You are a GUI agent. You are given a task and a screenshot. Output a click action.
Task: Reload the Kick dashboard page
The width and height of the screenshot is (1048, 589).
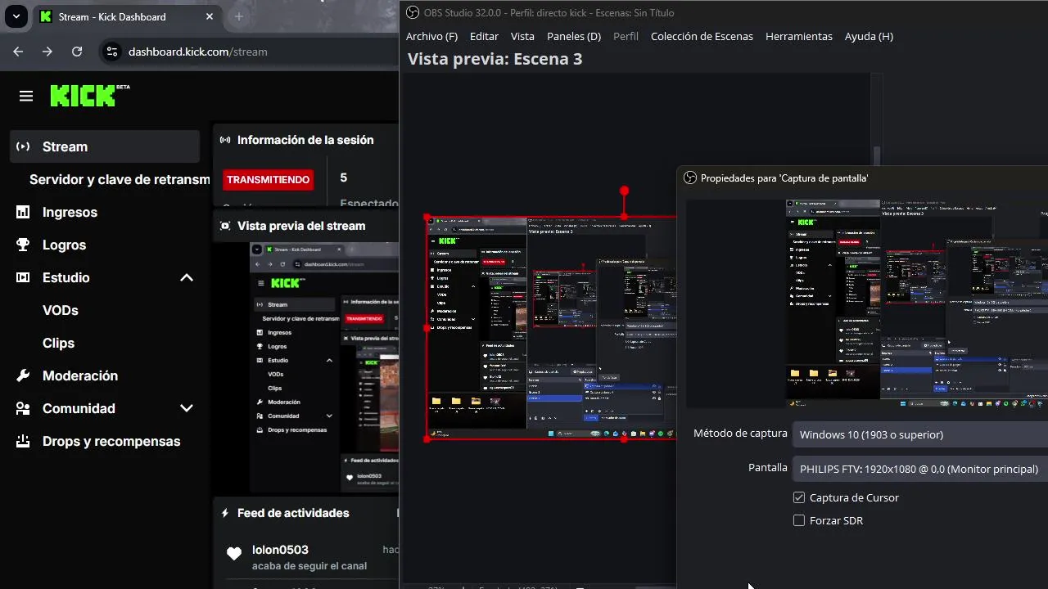[x=77, y=52]
